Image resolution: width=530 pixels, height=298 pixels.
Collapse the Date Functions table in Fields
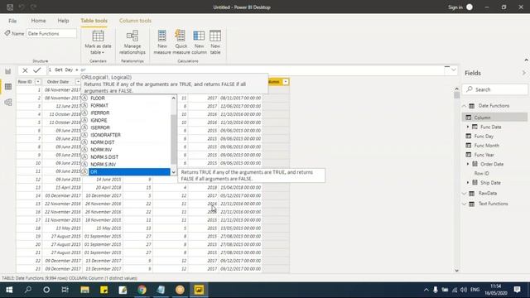click(x=464, y=106)
